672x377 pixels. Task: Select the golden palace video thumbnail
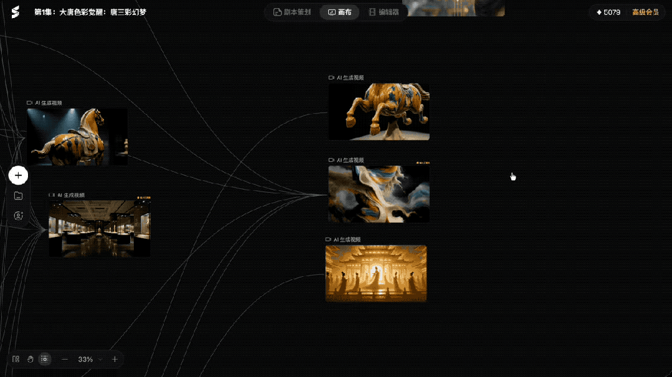click(376, 274)
